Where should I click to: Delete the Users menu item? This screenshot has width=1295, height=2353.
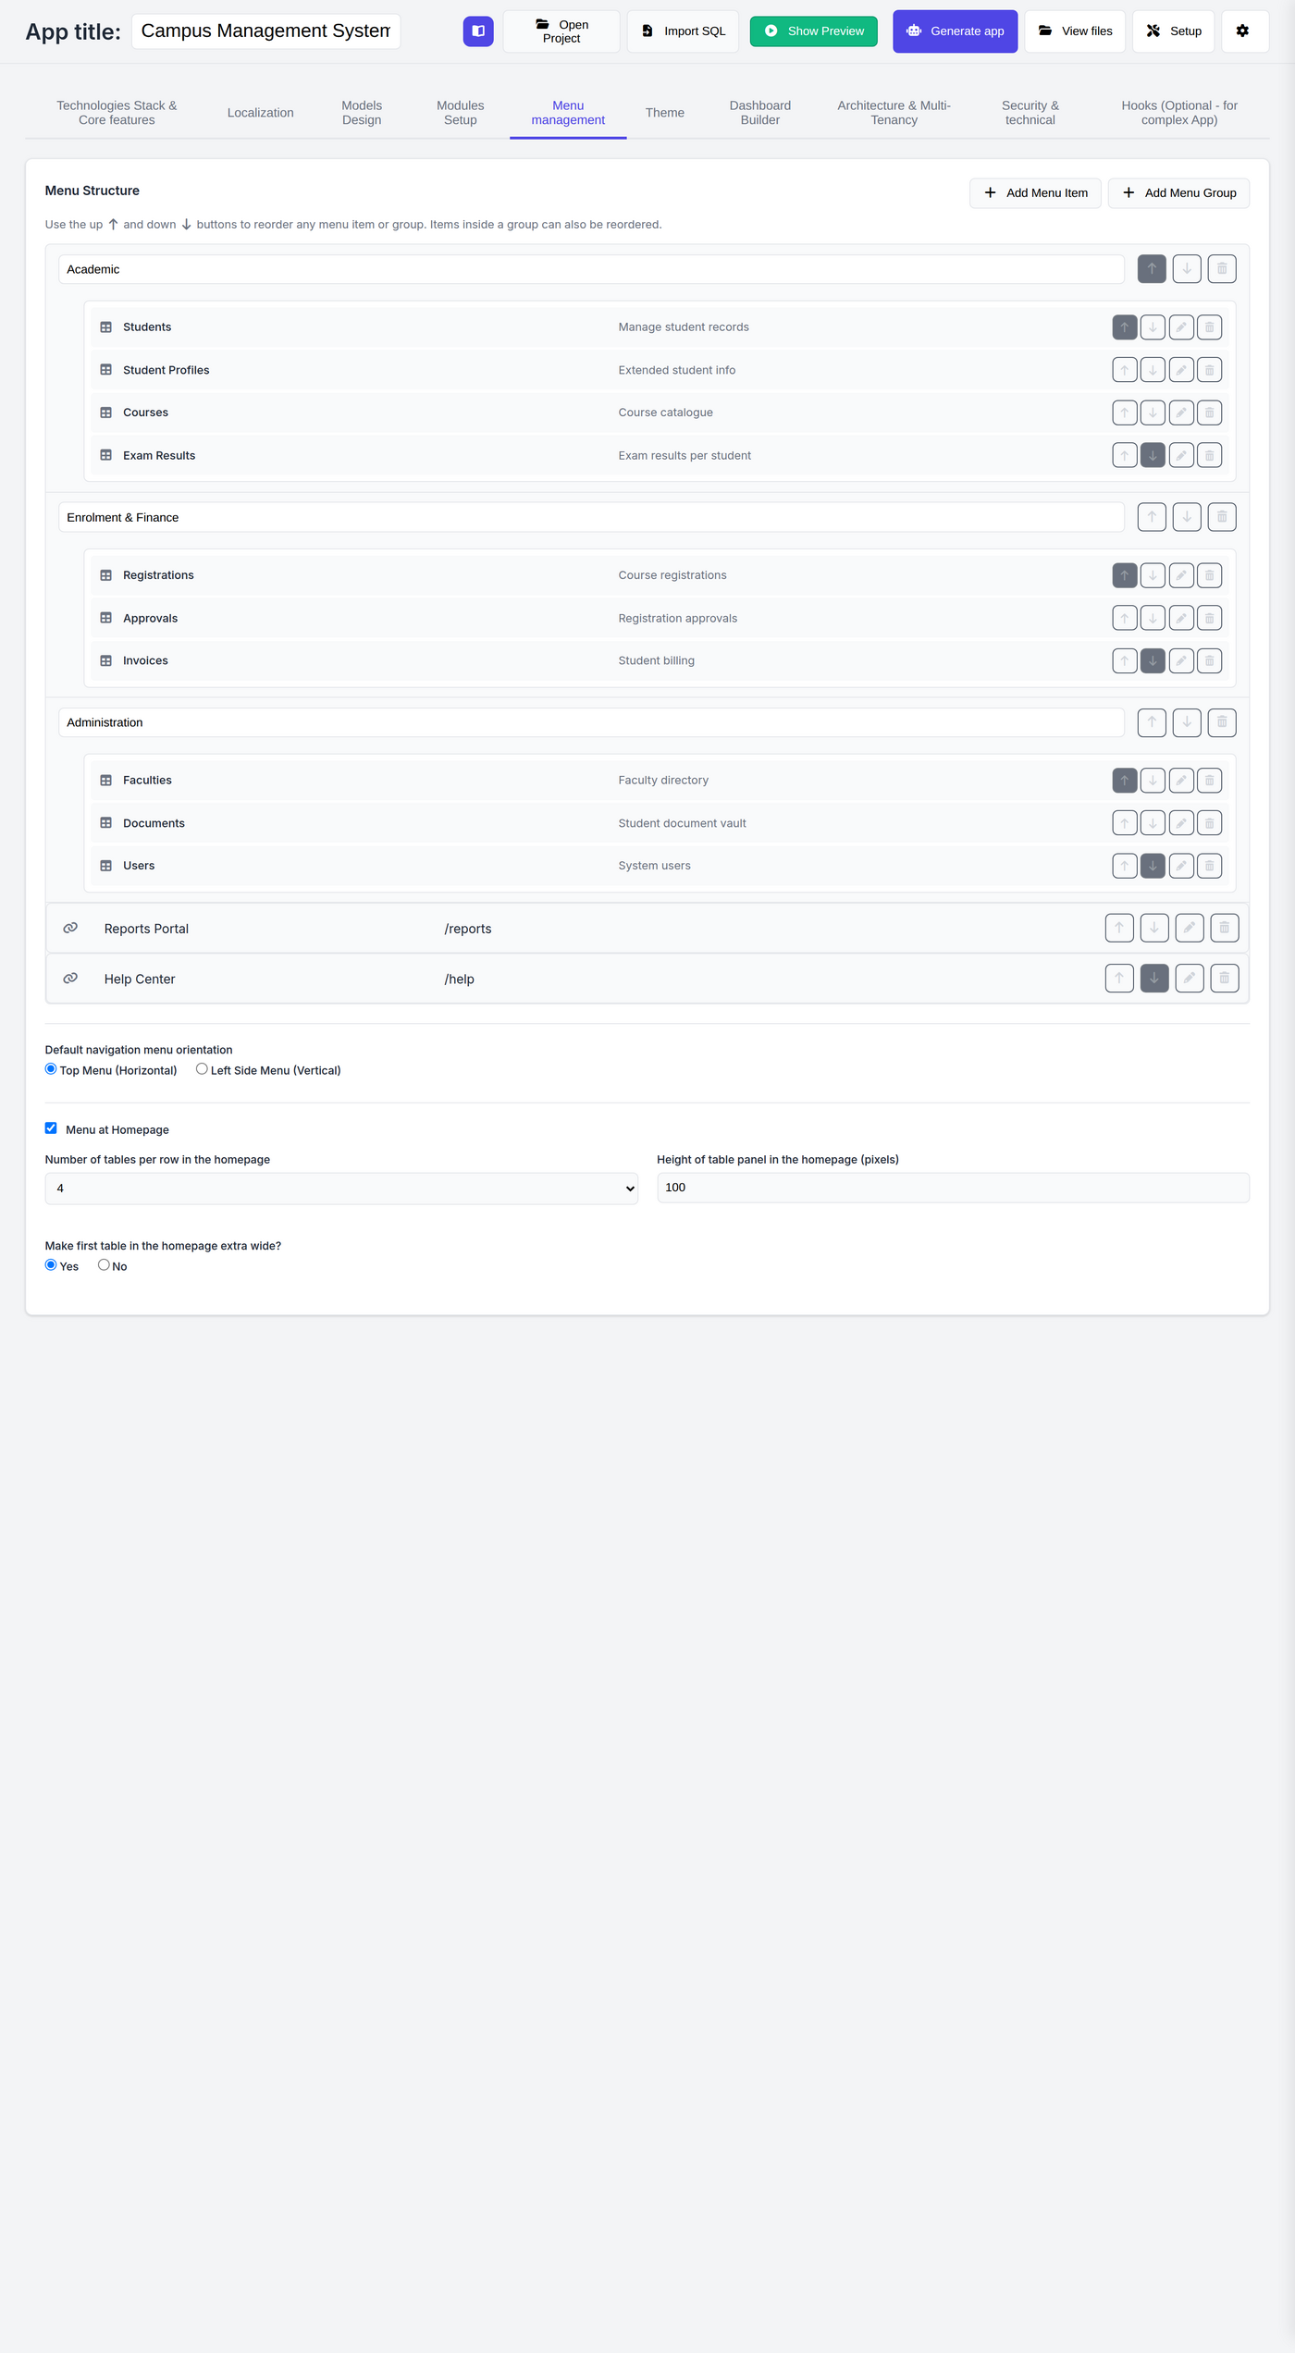(x=1210, y=866)
